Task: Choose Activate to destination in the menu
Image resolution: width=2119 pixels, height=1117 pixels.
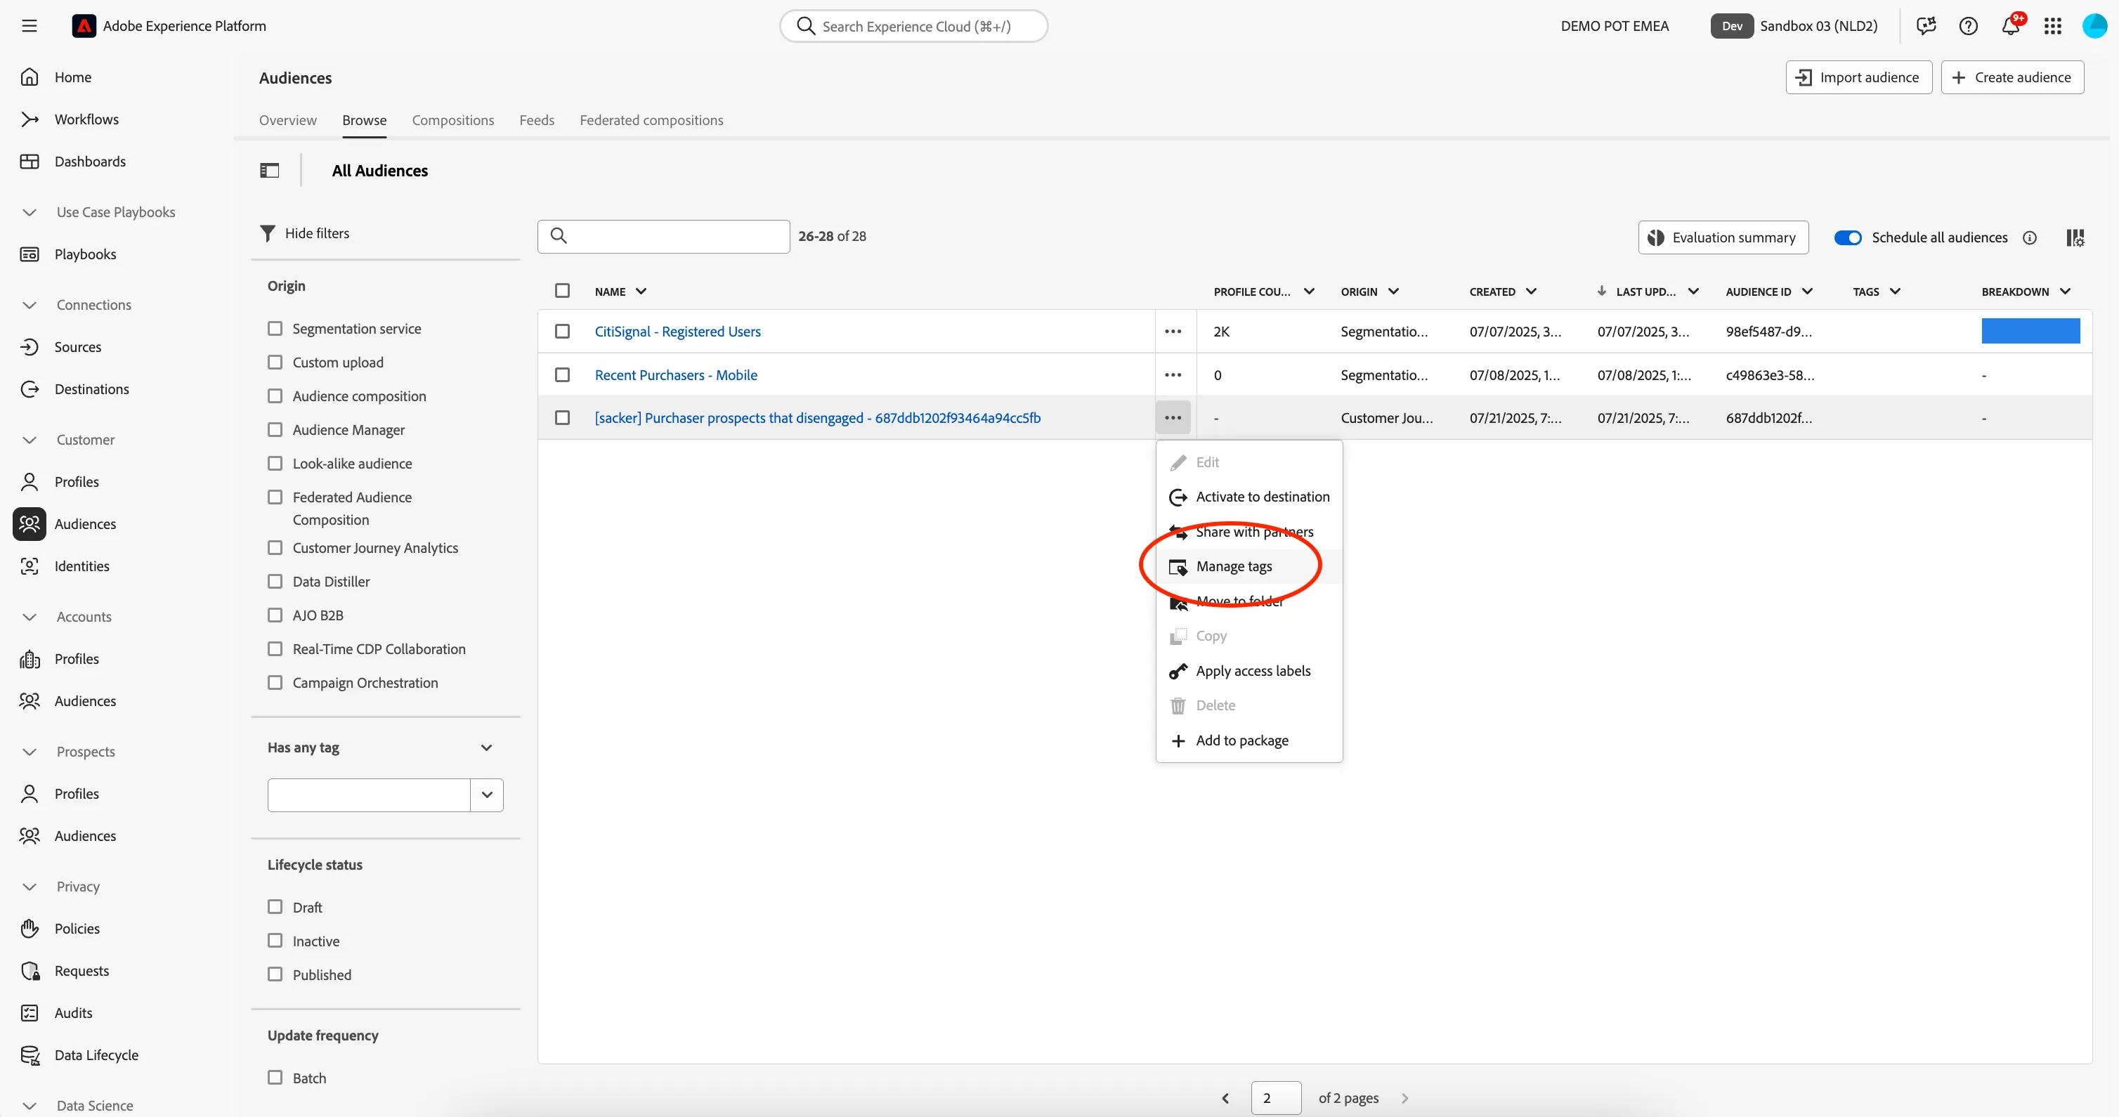Action: (1248, 497)
